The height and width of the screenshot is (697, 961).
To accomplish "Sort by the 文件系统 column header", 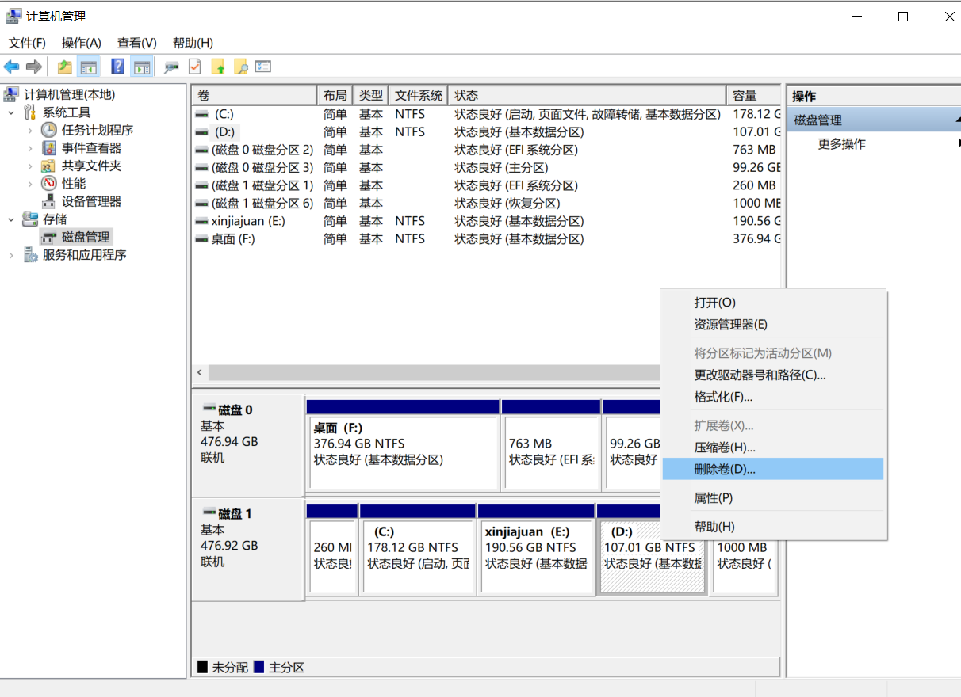I will (x=419, y=95).
